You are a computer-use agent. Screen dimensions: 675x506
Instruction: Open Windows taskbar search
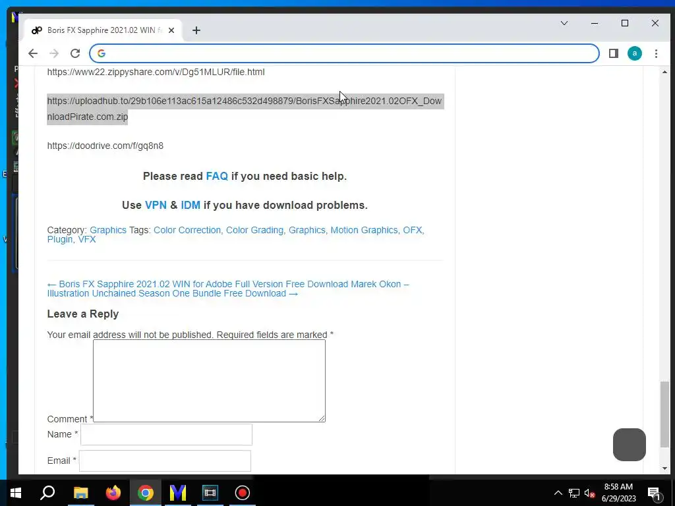(47, 493)
